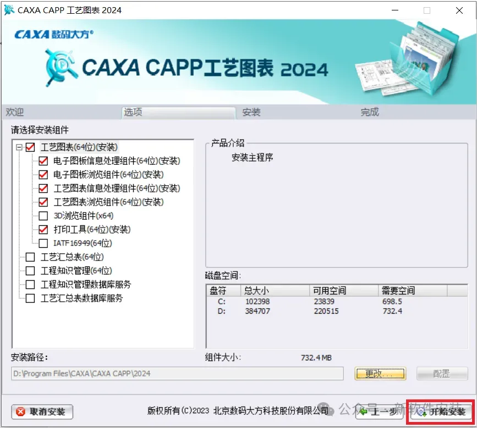Screen dimensions: 477x428
Task: Enable the IATF16949(64位) checkbox
Action: 43,243
